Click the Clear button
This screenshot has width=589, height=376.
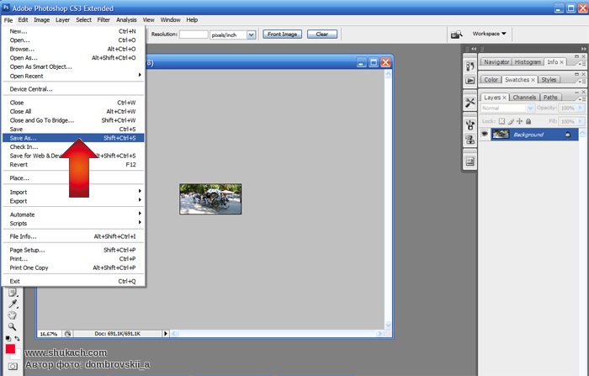coord(322,34)
